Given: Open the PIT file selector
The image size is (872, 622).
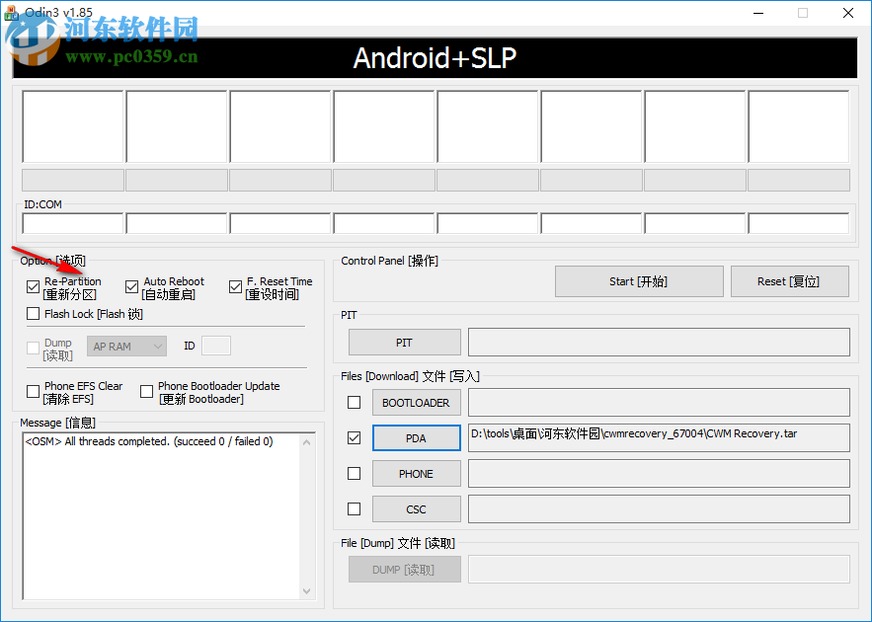Looking at the screenshot, I should coord(404,342).
